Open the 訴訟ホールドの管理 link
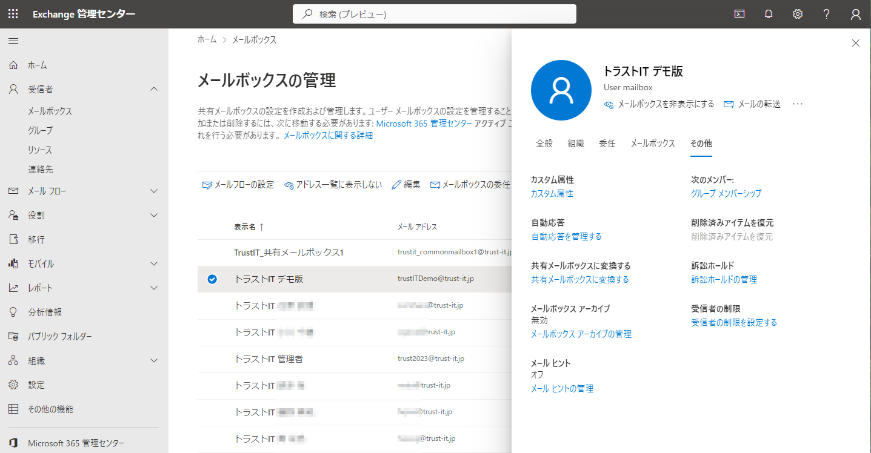Screen dimensions: 871x453 click(x=724, y=280)
